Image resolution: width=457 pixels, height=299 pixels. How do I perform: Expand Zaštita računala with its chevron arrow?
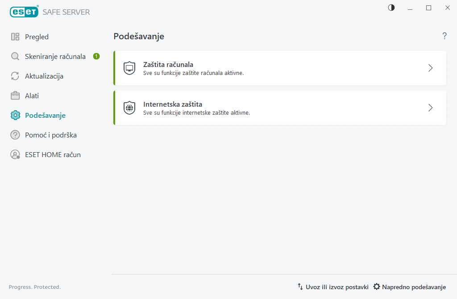(x=431, y=68)
